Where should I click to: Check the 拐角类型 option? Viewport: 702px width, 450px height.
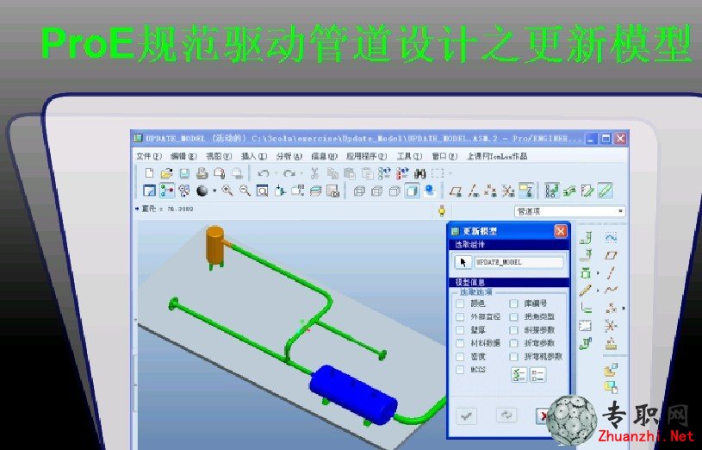click(x=514, y=317)
